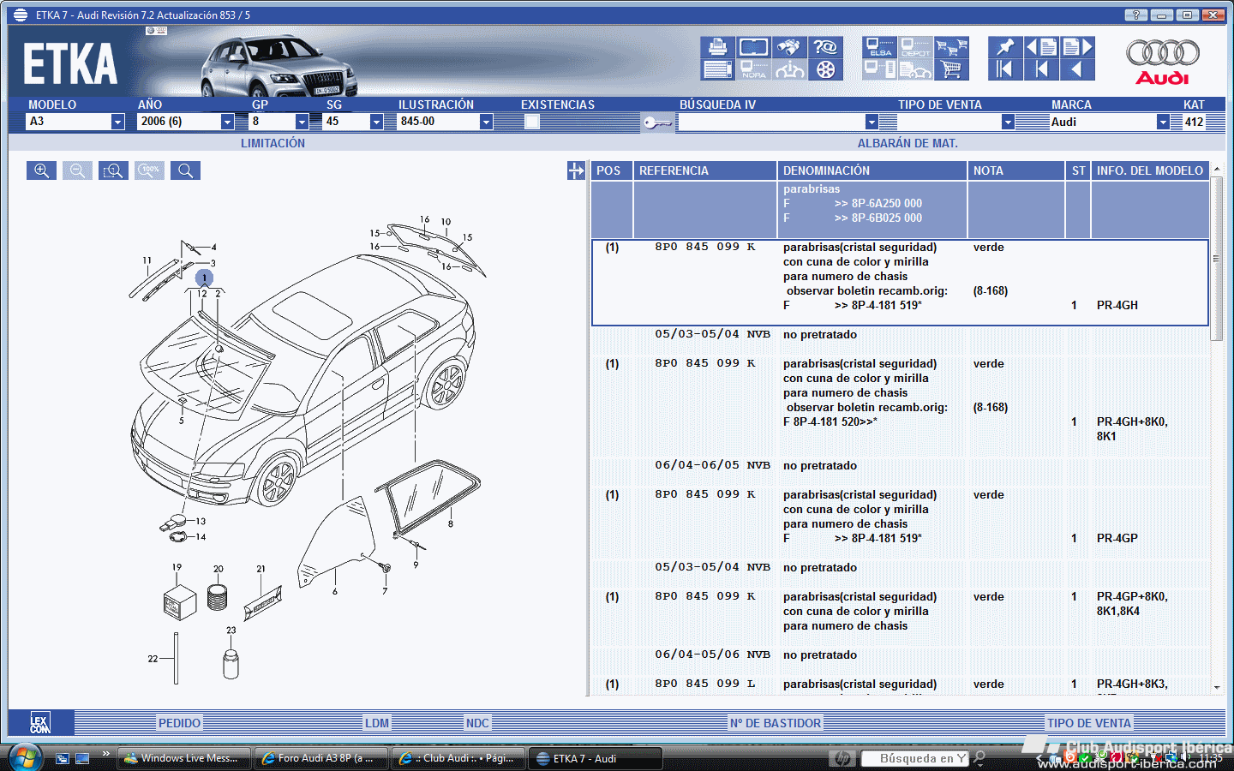Image resolution: width=1234 pixels, height=771 pixels.
Task: Click the PEDIDO tab at bottom
Action: point(179,723)
